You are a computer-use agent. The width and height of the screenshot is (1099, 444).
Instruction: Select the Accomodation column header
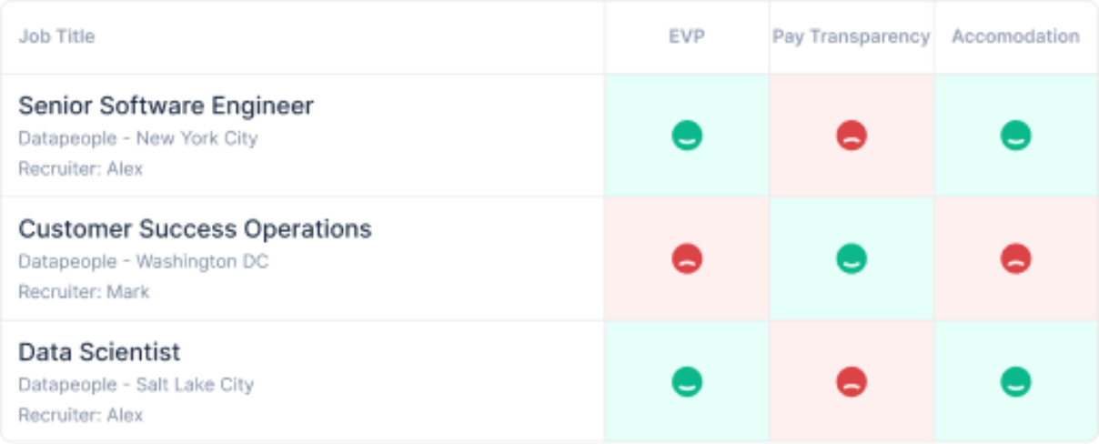(x=1015, y=37)
